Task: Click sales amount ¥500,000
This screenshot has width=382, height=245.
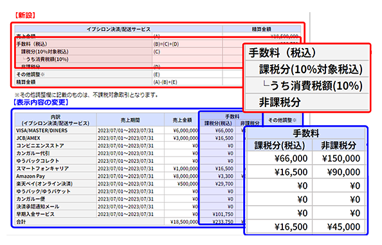Action: (188, 183)
